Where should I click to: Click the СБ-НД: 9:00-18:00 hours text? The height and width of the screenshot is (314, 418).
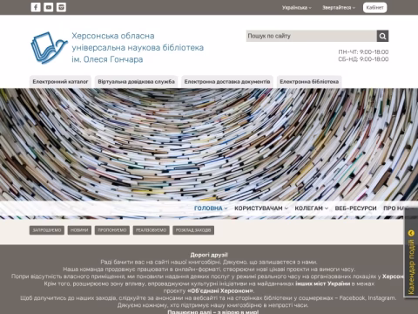pos(363,59)
